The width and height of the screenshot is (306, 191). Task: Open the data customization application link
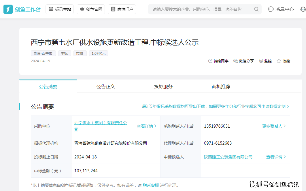point(216,106)
